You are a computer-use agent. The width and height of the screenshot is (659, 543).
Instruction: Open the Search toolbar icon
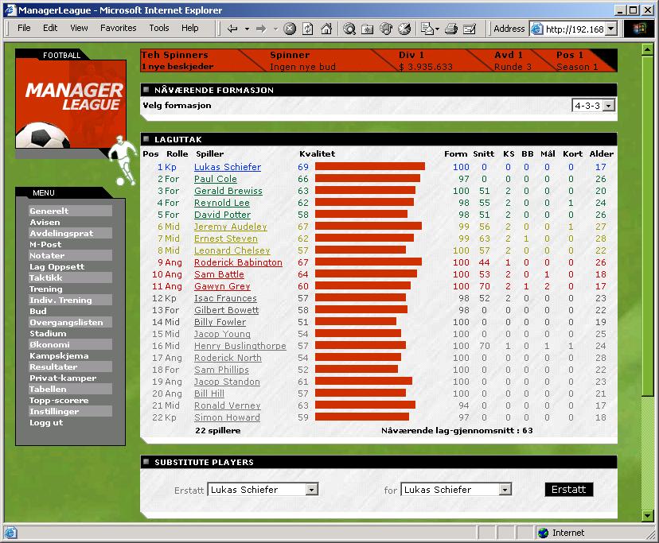(349, 29)
